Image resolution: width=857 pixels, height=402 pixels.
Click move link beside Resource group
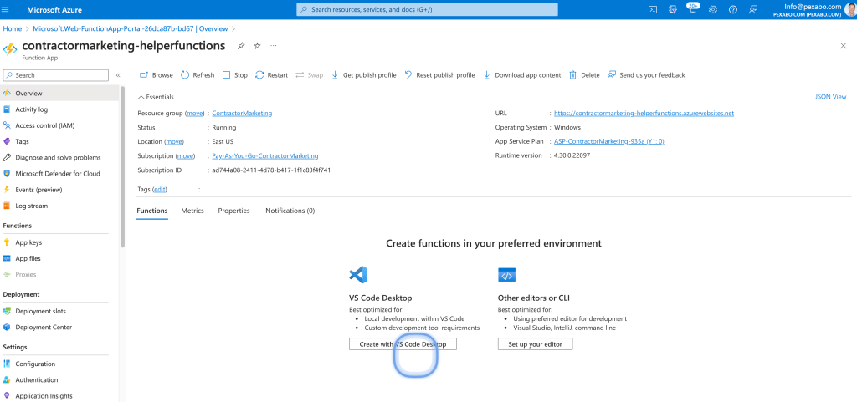pyautogui.click(x=193, y=114)
